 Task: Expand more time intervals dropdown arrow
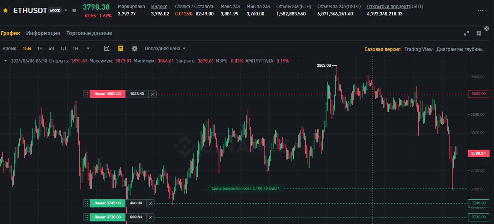pos(88,49)
